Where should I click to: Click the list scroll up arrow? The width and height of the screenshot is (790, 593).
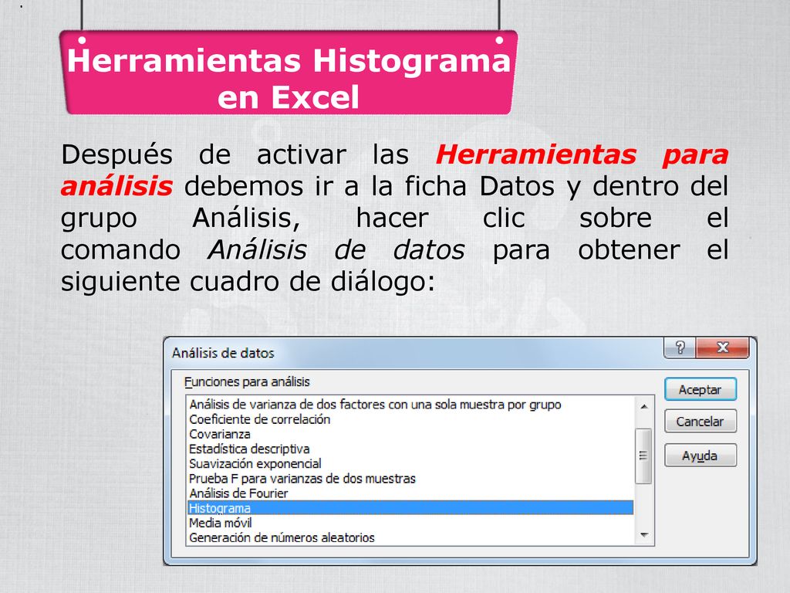(x=644, y=406)
